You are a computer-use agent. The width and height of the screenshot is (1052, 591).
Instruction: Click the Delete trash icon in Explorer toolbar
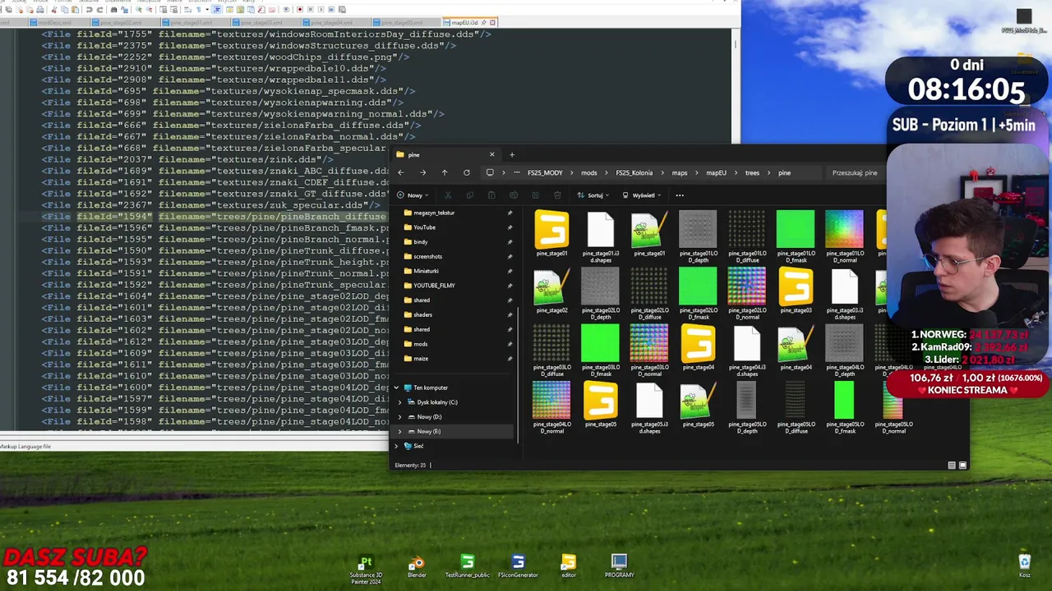(x=557, y=195)
